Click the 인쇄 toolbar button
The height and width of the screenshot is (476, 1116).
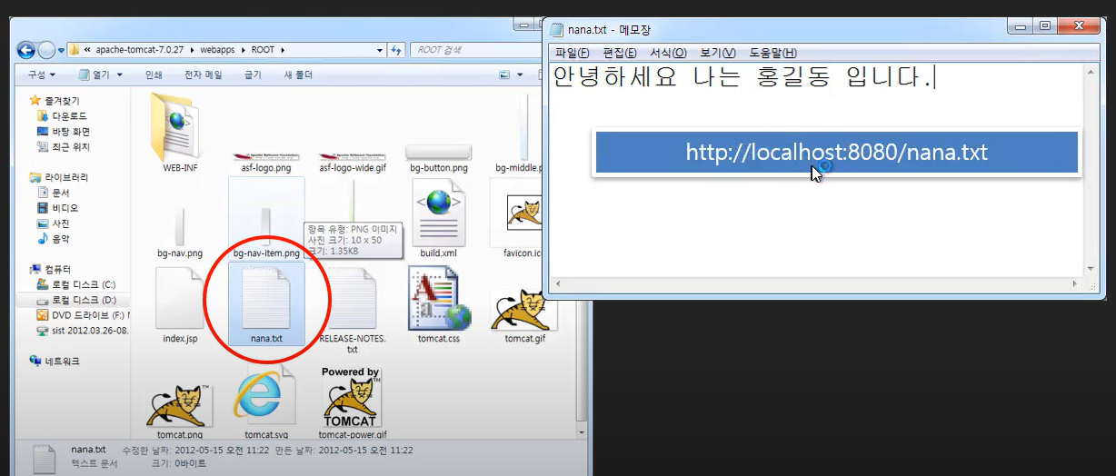[154, 74]
